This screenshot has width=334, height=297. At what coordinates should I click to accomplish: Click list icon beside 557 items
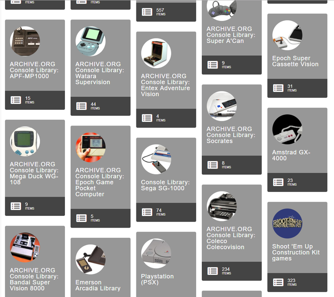[147, 12]
